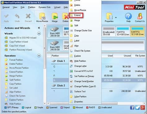Open the Google Plus share icon

(x=143, y=107)
